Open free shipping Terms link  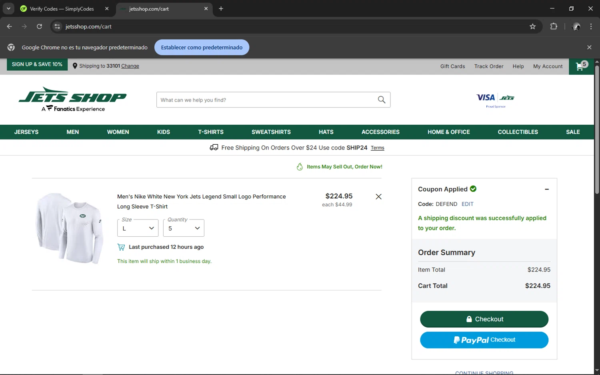(377, 148)
